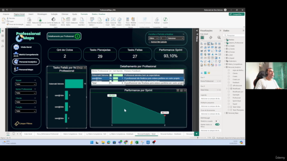Expand the Personal_Maps table in Dados
Viewport: 287px width, 161px height.
pos(225,113)
